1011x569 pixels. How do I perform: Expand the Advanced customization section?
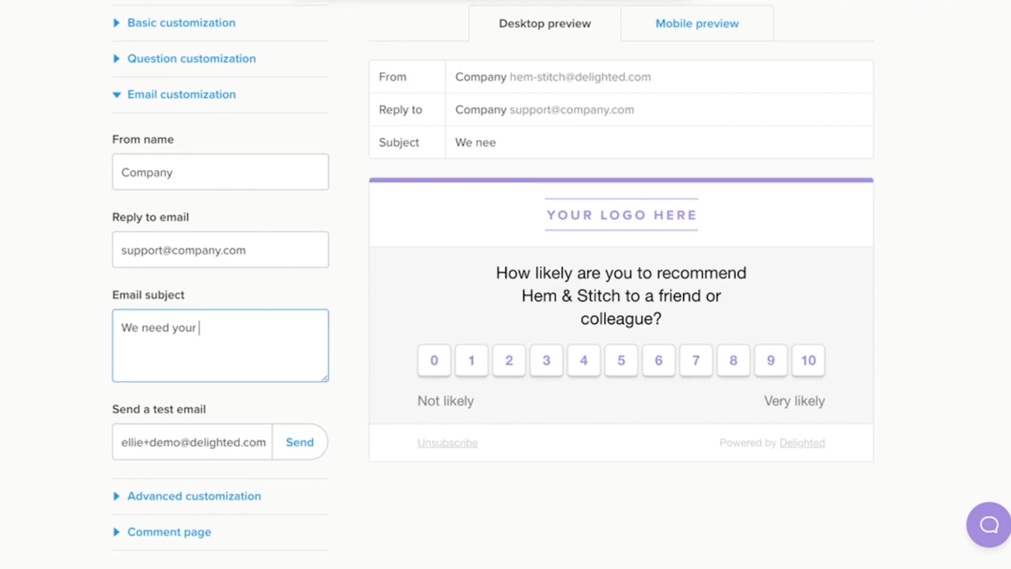click(x=194, y=496)
